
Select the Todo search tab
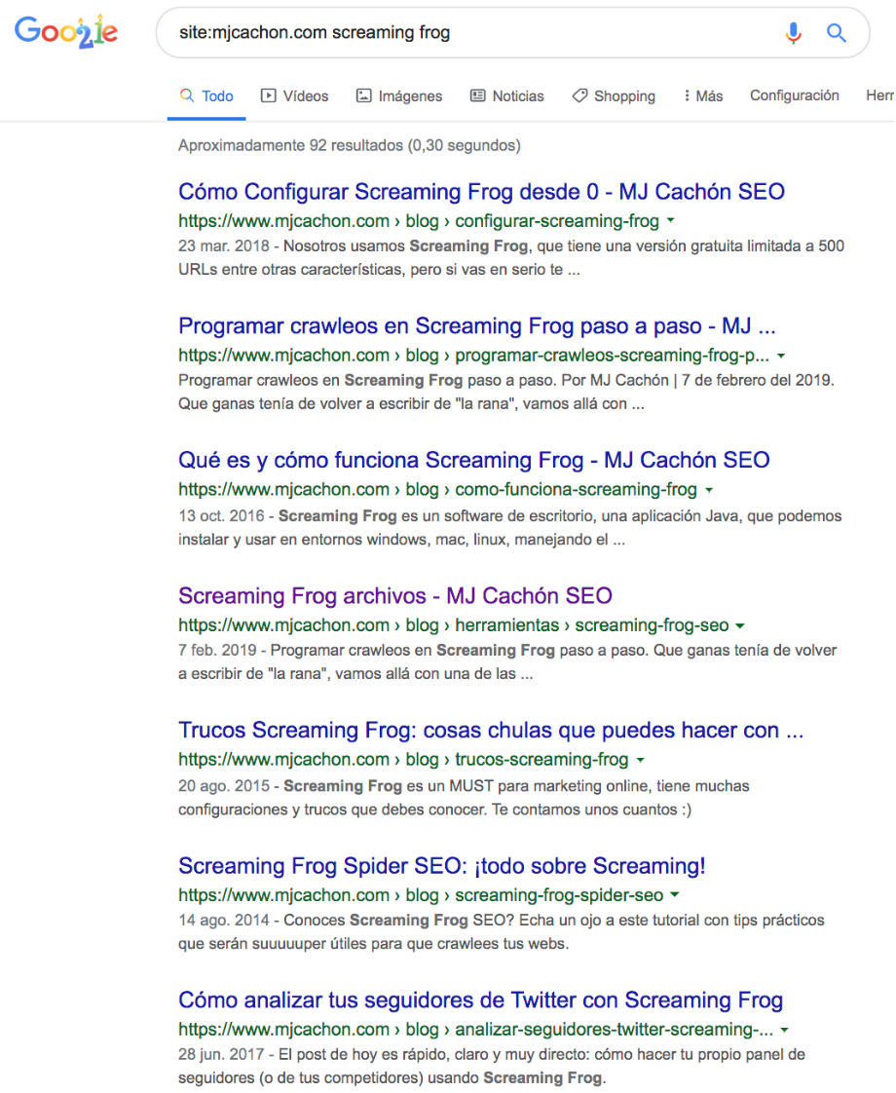coord(206,96)
